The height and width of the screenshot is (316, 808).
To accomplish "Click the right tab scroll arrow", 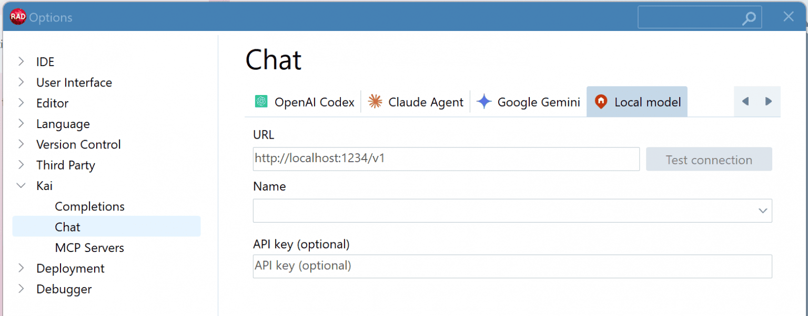I will [769, 102].
